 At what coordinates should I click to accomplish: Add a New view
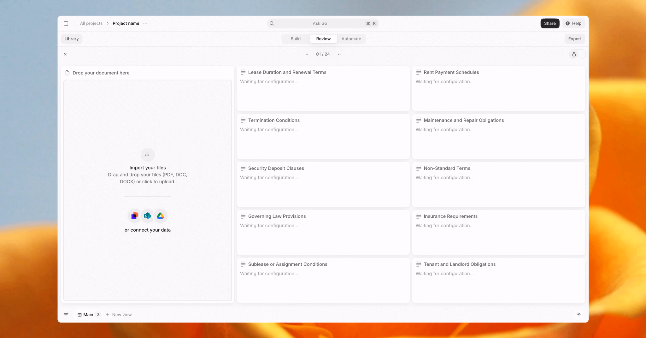(119, 315)
